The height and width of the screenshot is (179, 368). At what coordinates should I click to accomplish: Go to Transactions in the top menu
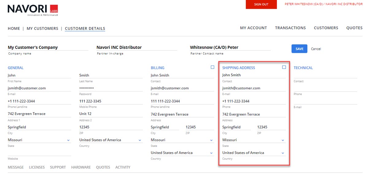coord(290,28)
